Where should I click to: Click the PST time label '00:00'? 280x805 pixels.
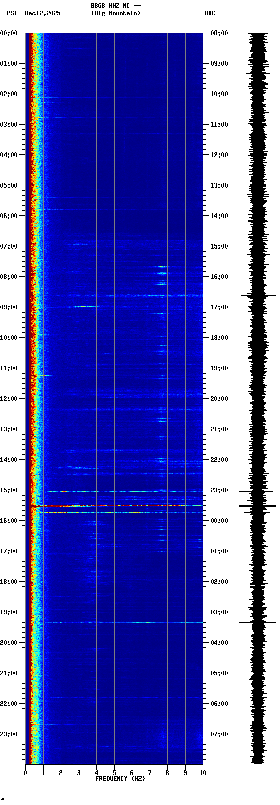click(9, 33)
